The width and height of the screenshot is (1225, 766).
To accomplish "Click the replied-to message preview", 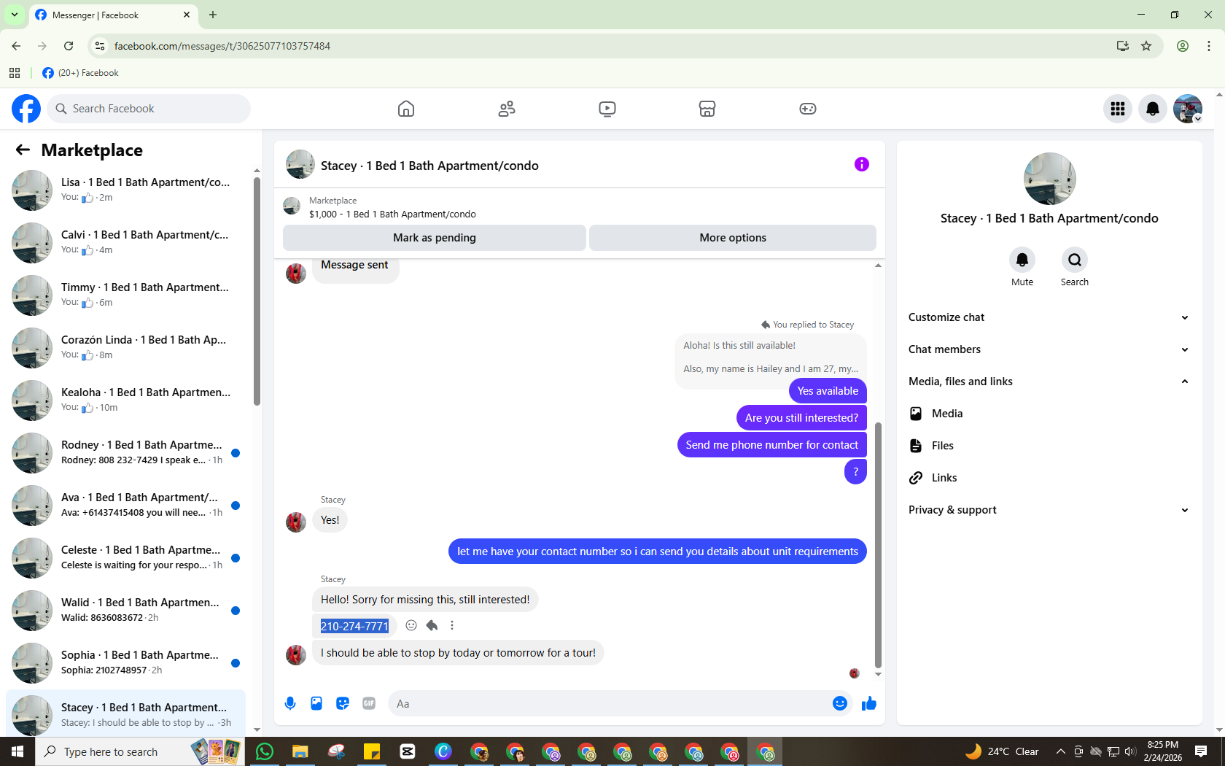I will click(771, 357).
